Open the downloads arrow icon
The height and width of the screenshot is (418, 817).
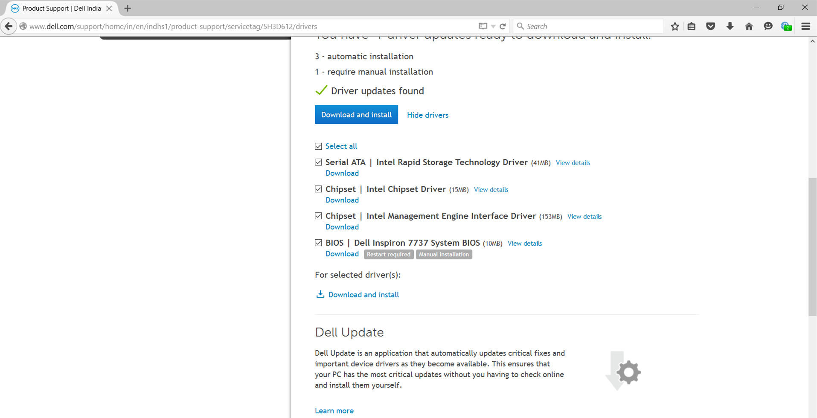(x=730, y=26)
